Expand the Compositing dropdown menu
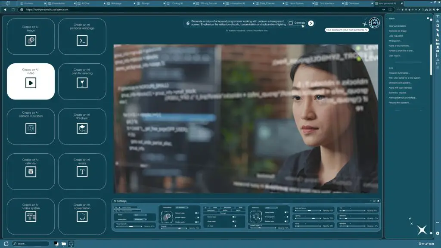441x248 pixels. tap(182, 207)
